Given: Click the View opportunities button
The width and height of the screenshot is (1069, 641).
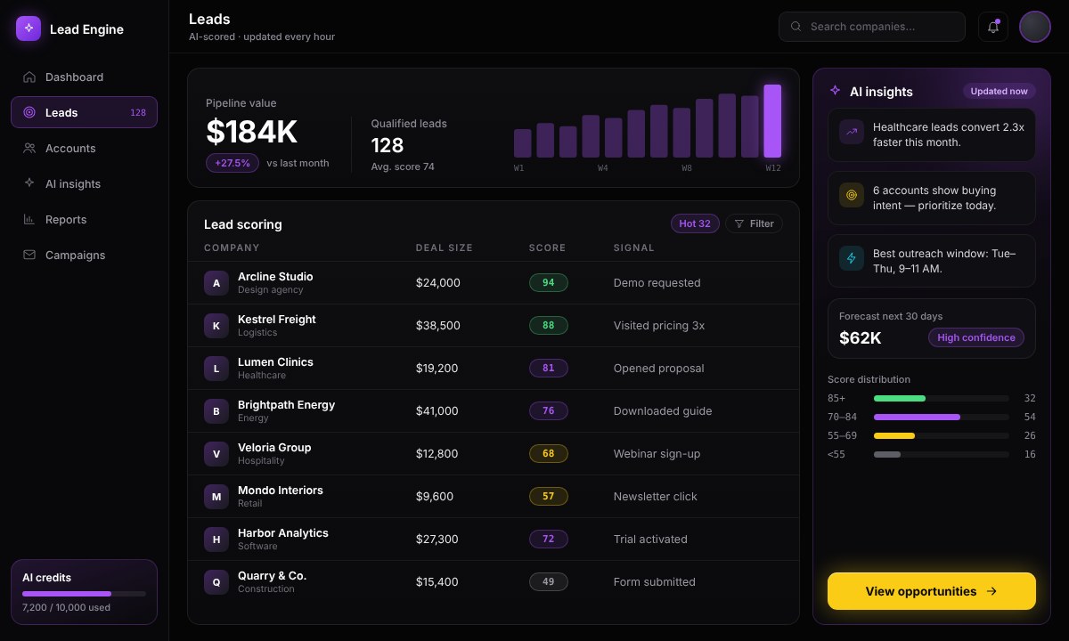Looking at the screenshot, I should [932, 591].
